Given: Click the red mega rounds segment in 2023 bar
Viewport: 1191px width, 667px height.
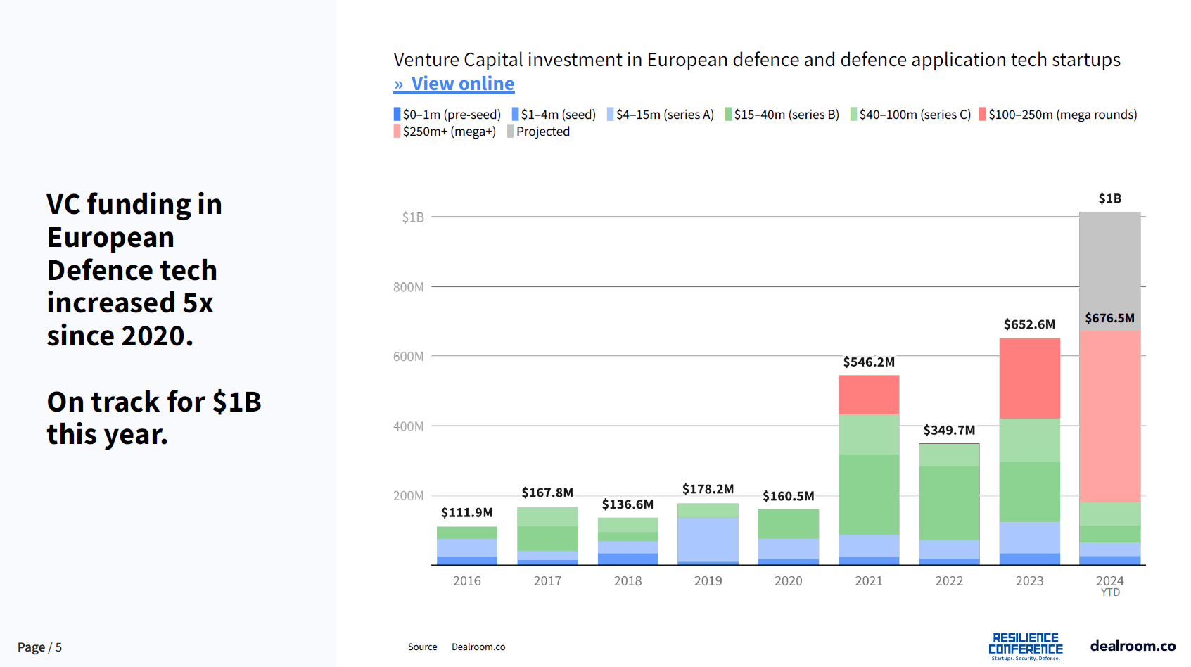Looking at the screenshot, I should [x=1029, y=378].
